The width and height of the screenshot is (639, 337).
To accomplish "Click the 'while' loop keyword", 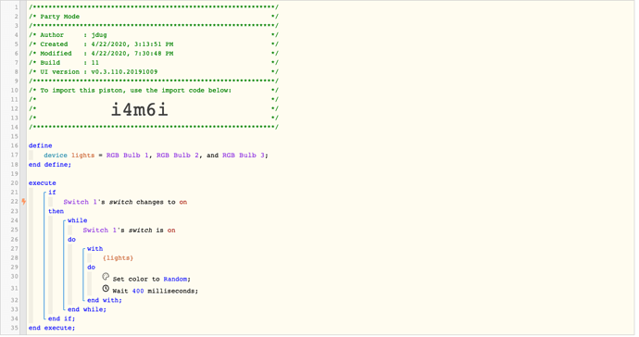I will tap(78, 220).
